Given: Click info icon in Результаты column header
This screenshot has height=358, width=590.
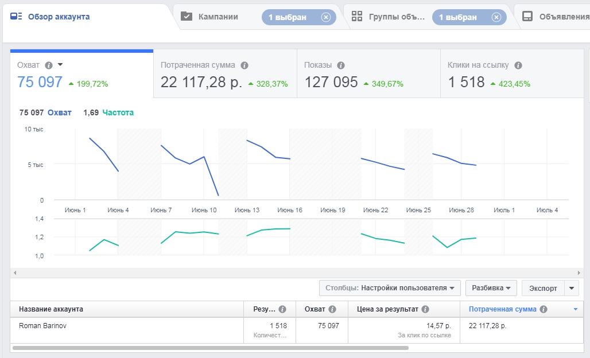Looking at the screenshot, I should (x=282, y=309).
